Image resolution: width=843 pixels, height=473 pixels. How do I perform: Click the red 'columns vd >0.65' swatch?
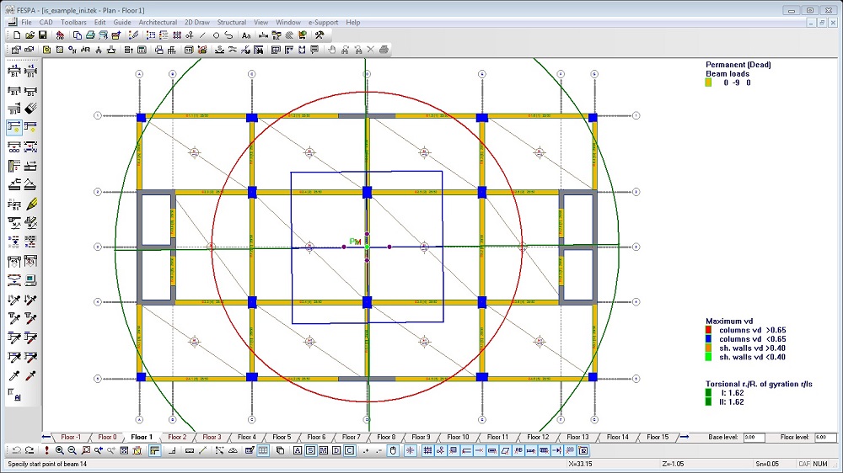[709, 330]
